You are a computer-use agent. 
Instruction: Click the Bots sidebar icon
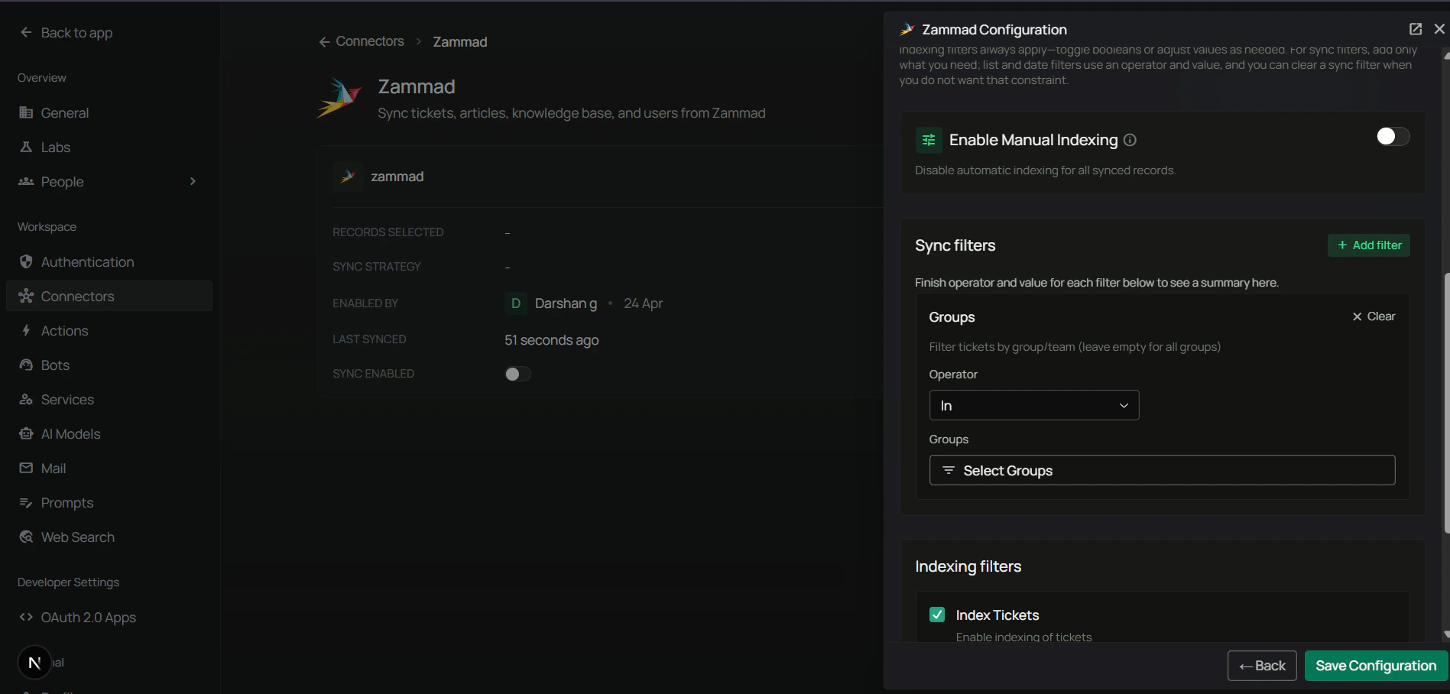click(26, 365)
